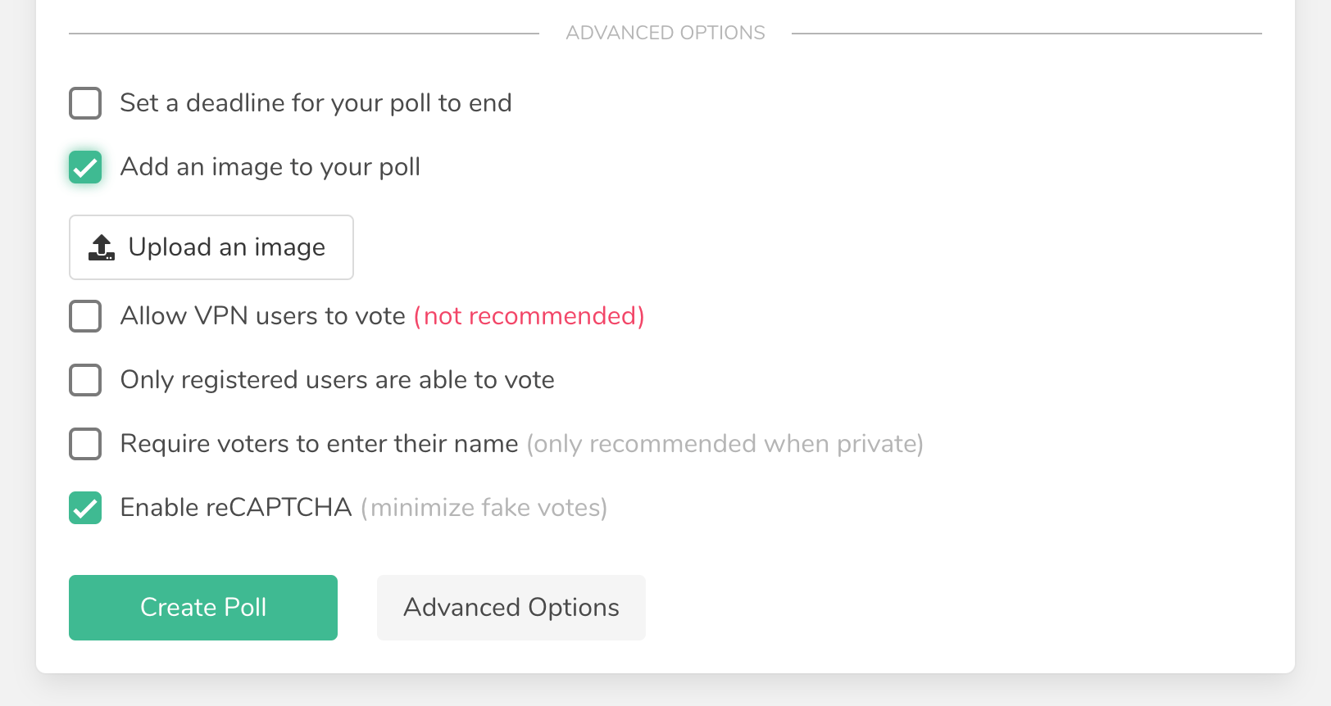Enable Only registered users are able to vote
Image resolution: width=1331 pixels, height=706 pixels.
(84, 380)
